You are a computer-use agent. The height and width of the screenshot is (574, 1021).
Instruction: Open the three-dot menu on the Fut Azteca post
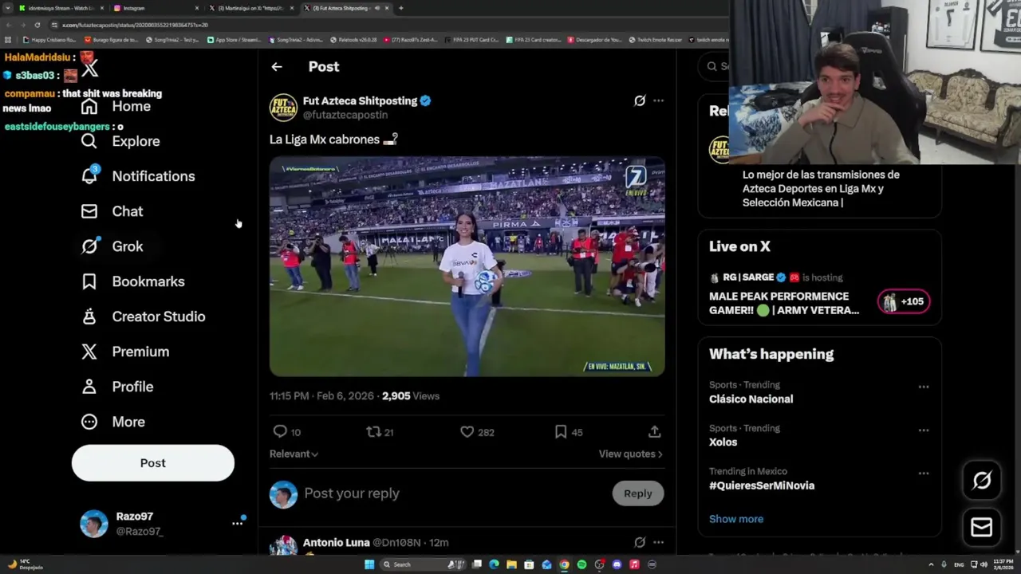coord(658,100)
